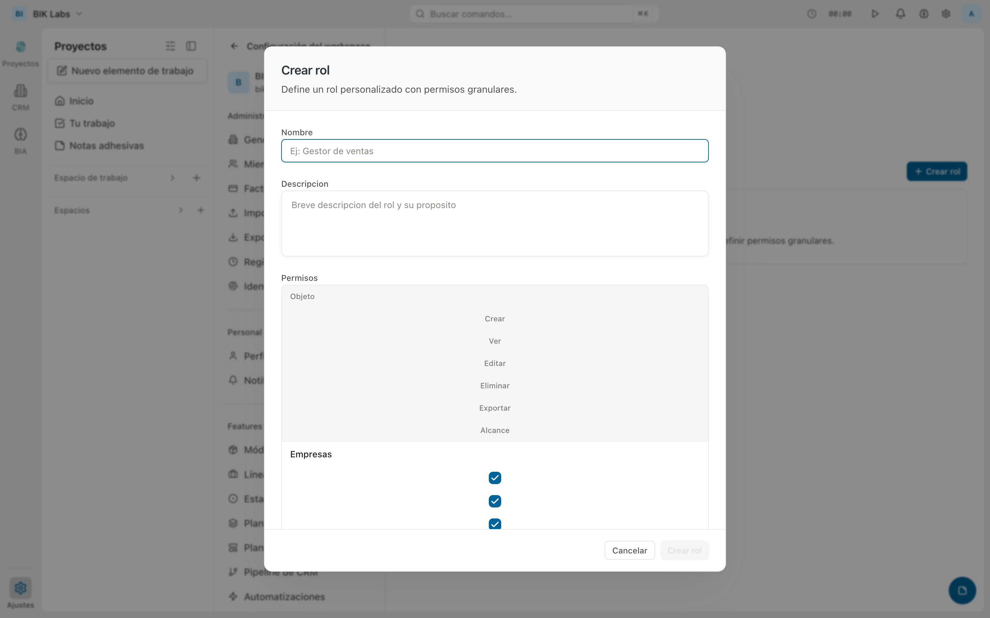Open the Proyectos filter options icon
The width and height of the screenshot is (990, 618).
[170, 46]
